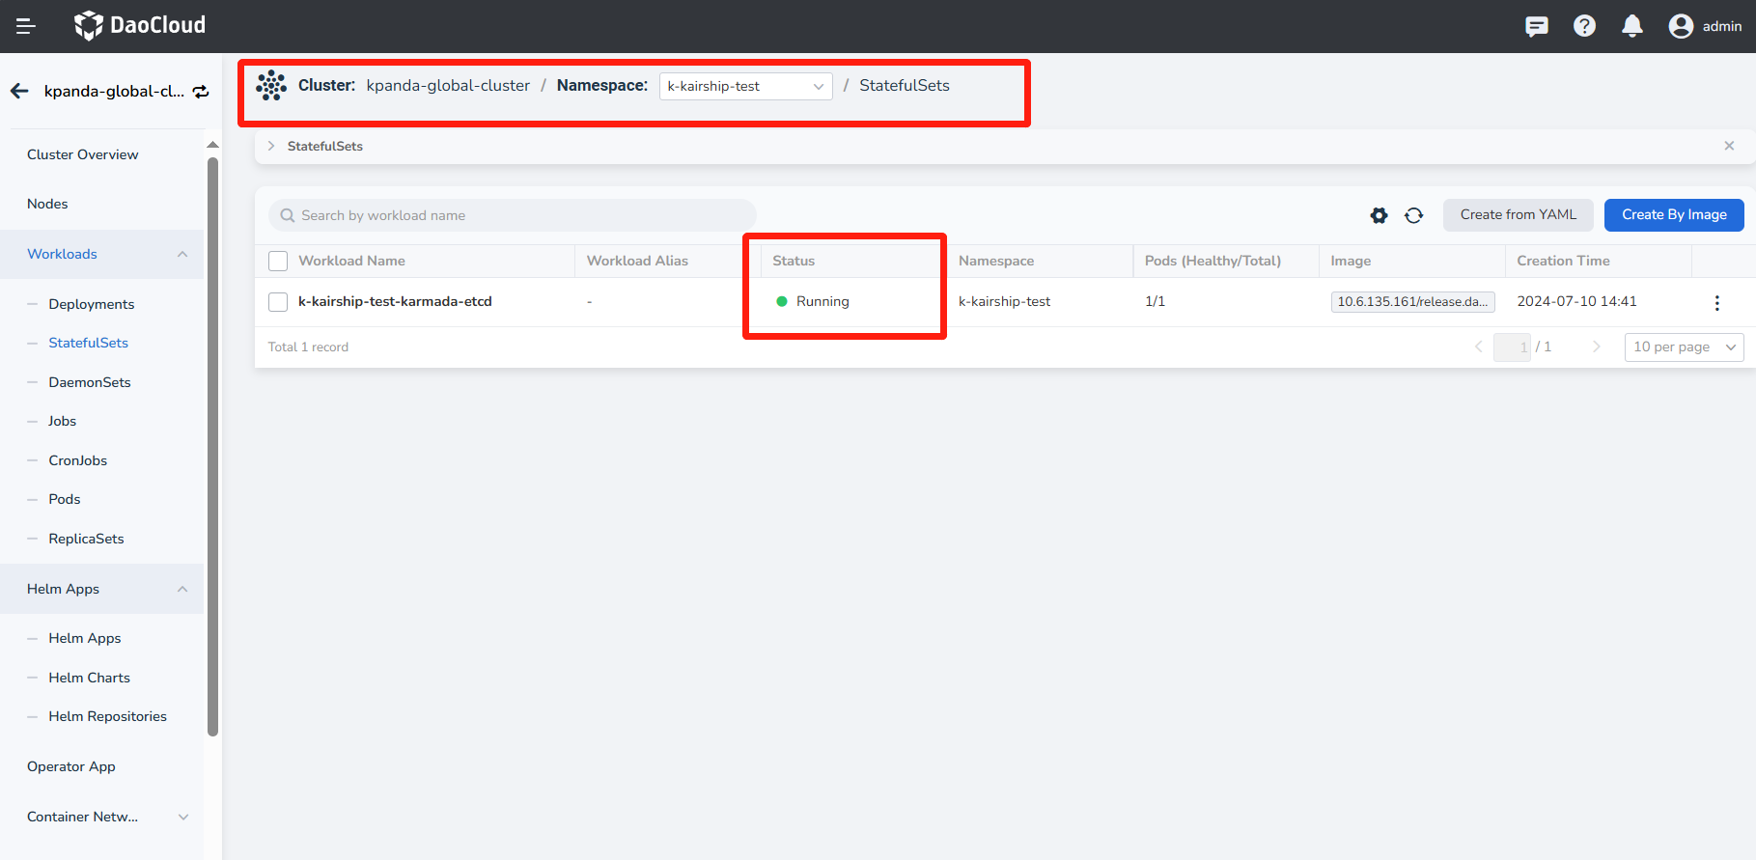Open Deployments in the sidebar
1756x860 pixels.
coord(92,304)
